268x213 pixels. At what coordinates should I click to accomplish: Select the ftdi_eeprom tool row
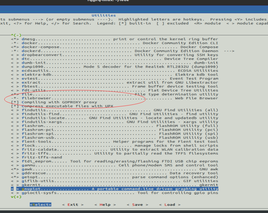(x=115, y=161)
